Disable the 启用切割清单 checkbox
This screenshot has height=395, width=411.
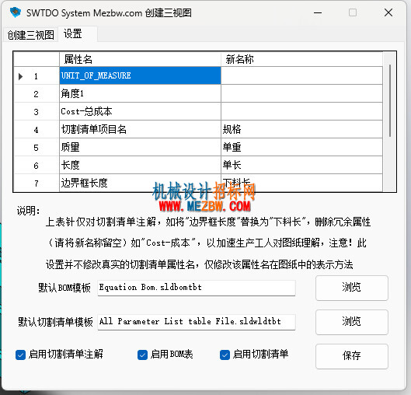pos(225,355)
